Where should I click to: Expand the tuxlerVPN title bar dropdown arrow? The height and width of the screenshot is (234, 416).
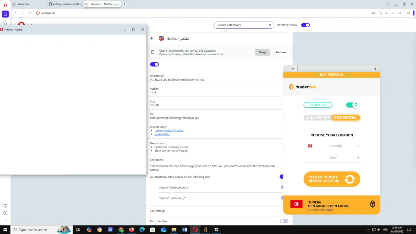click(x=293, y=69)
